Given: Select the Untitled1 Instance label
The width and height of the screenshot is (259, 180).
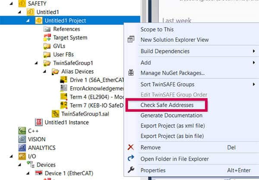Looking at the screenshot, I should [x=67, y=122].
